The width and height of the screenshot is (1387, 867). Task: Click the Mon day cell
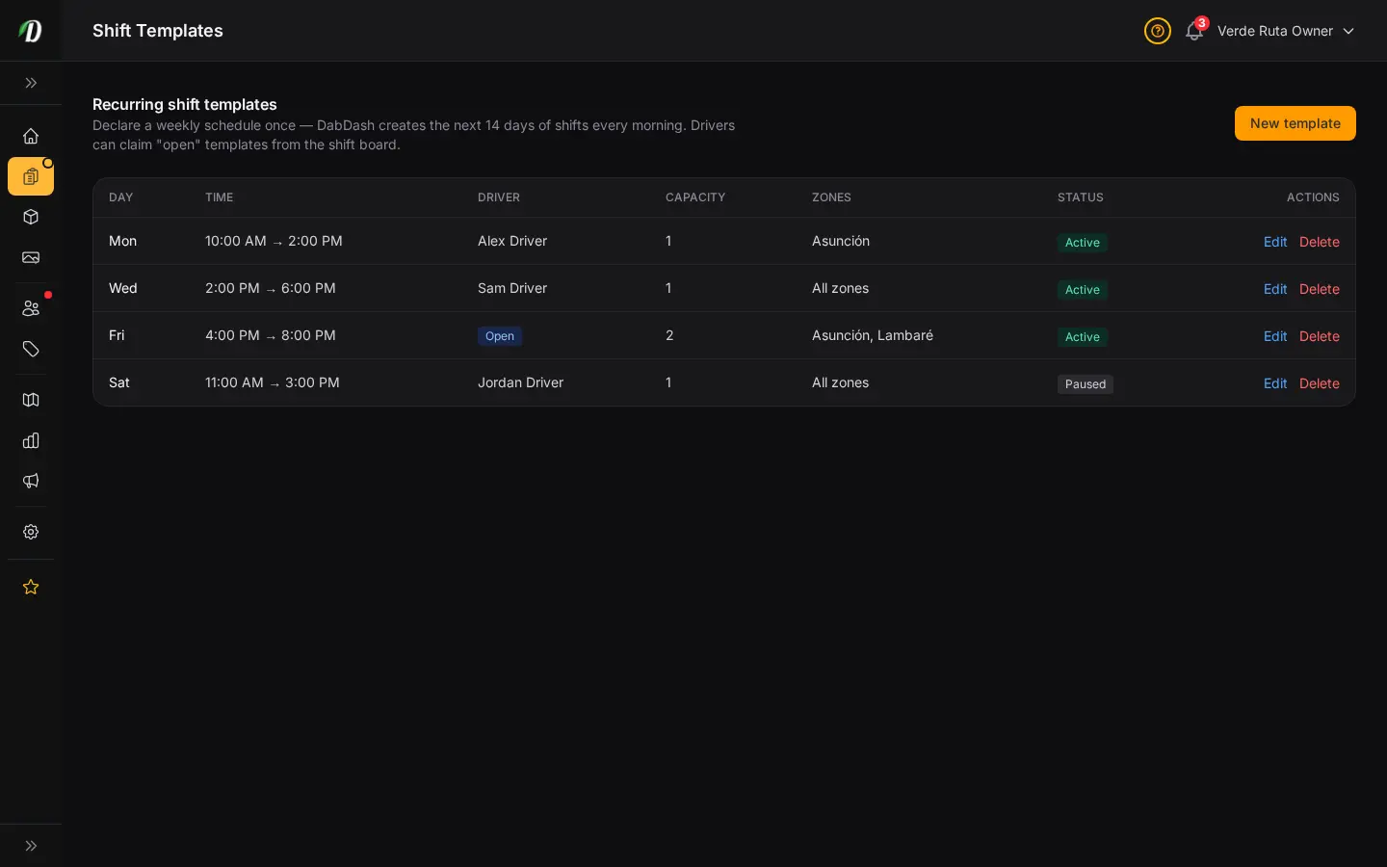[122, 241]
